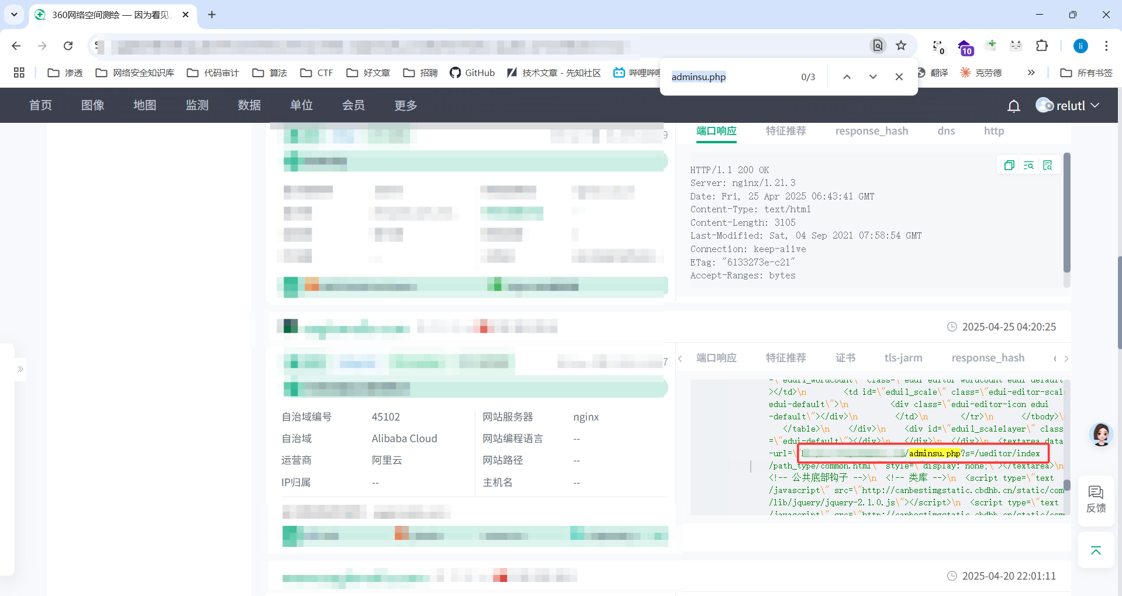Switch to first result's 特征推荐 tab
The width and height of the screenshot is (1122, 596).
pyautogui.click(x=786, y=131)
